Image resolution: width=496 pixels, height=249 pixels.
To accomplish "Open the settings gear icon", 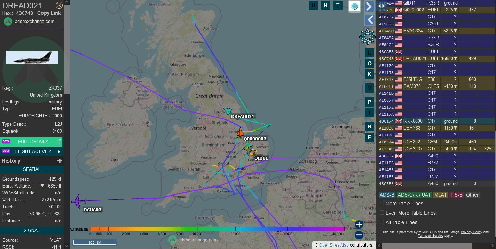I will click(367, 37).
